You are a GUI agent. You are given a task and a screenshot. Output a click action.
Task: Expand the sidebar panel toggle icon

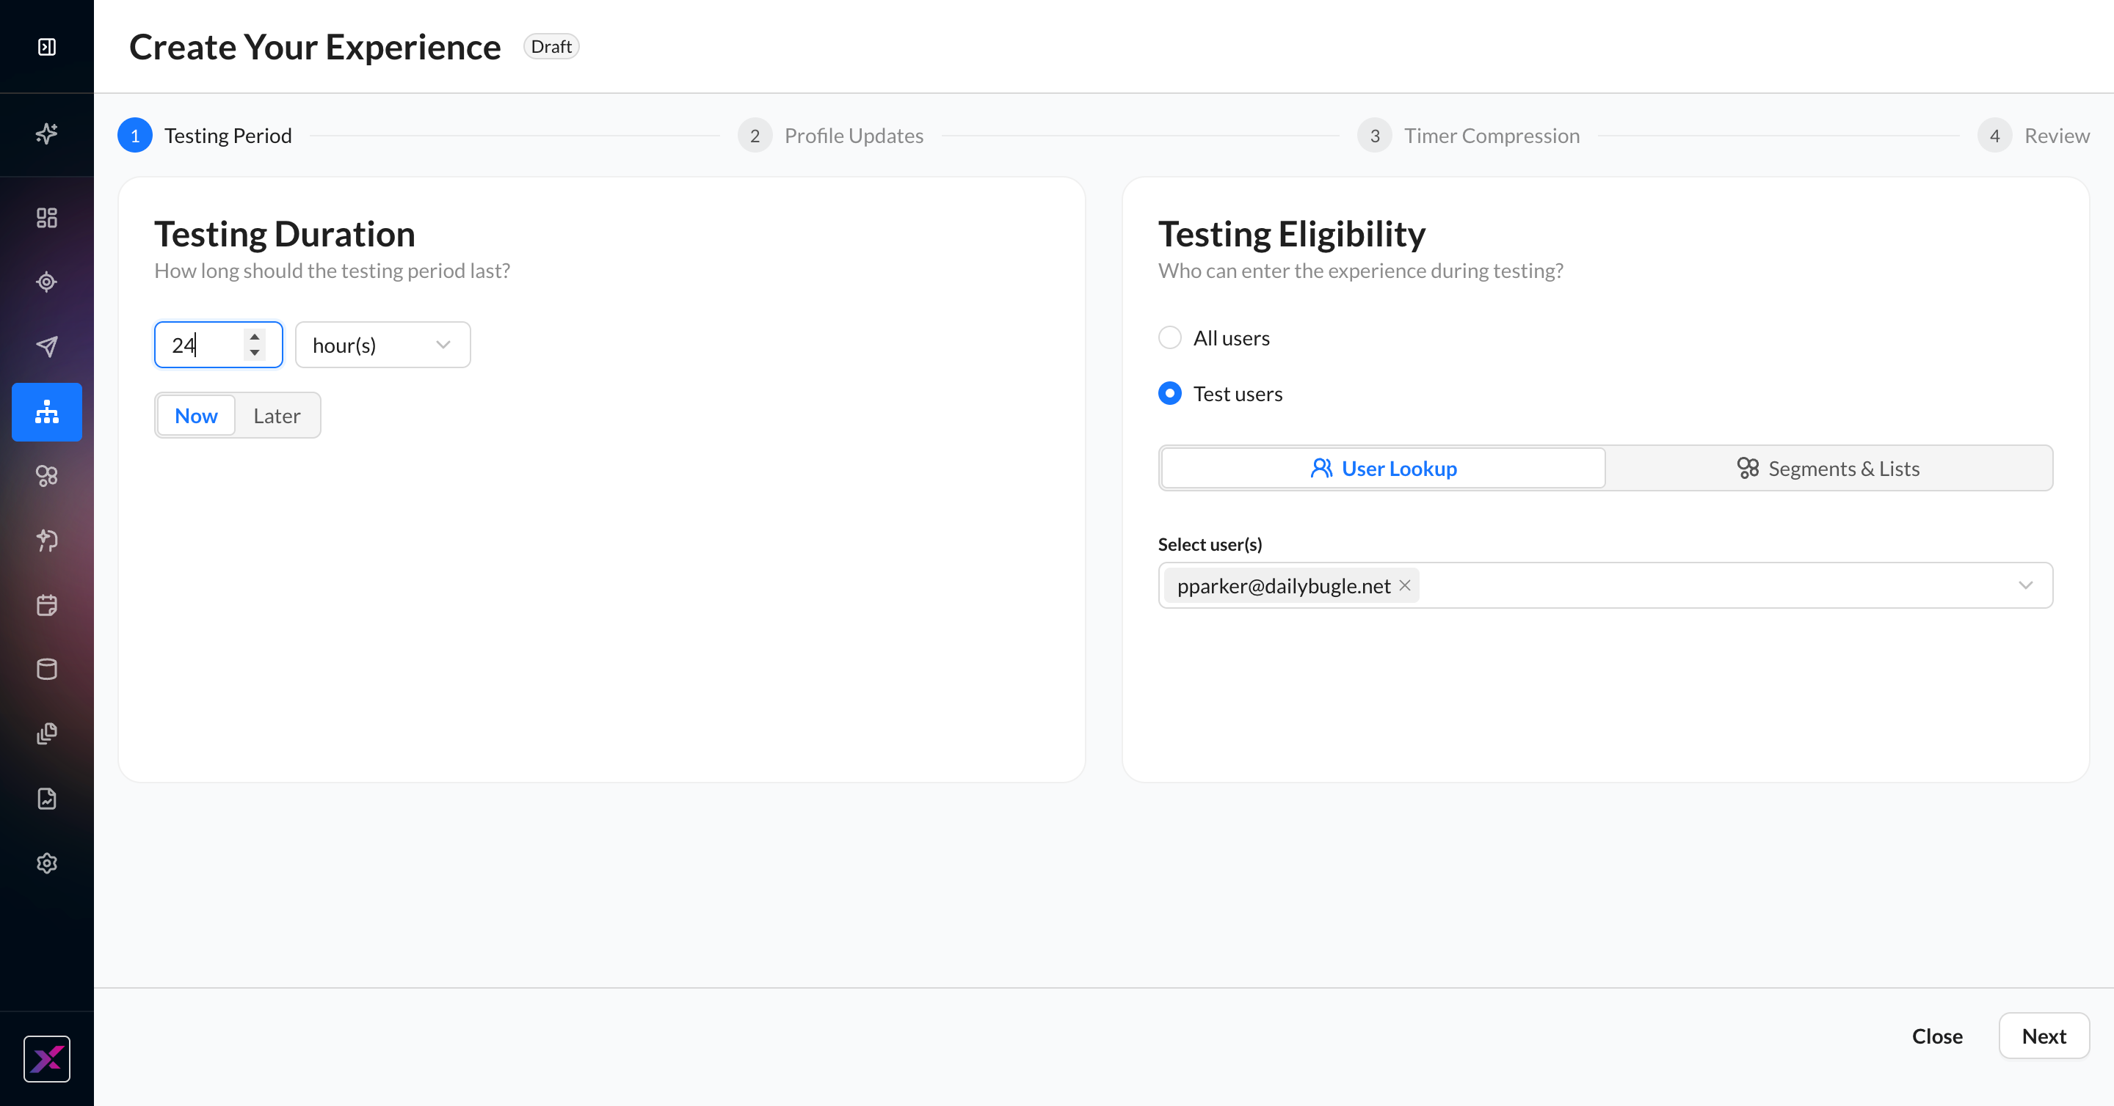[x=47, y=47]
